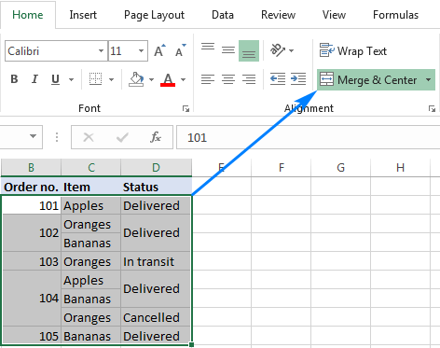Open the View tab

(334, 15)
